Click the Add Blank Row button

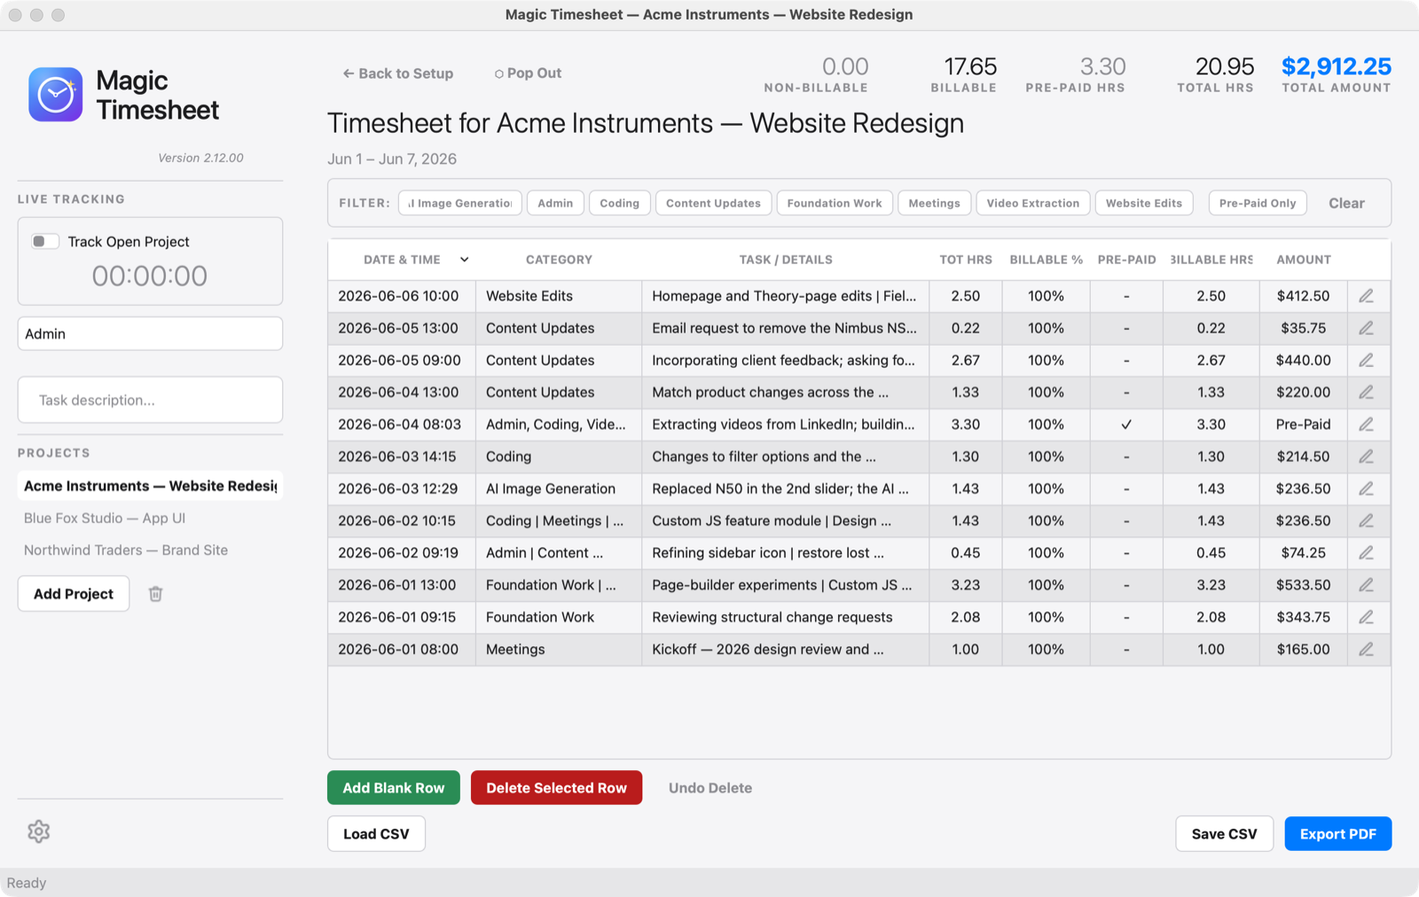394,788
